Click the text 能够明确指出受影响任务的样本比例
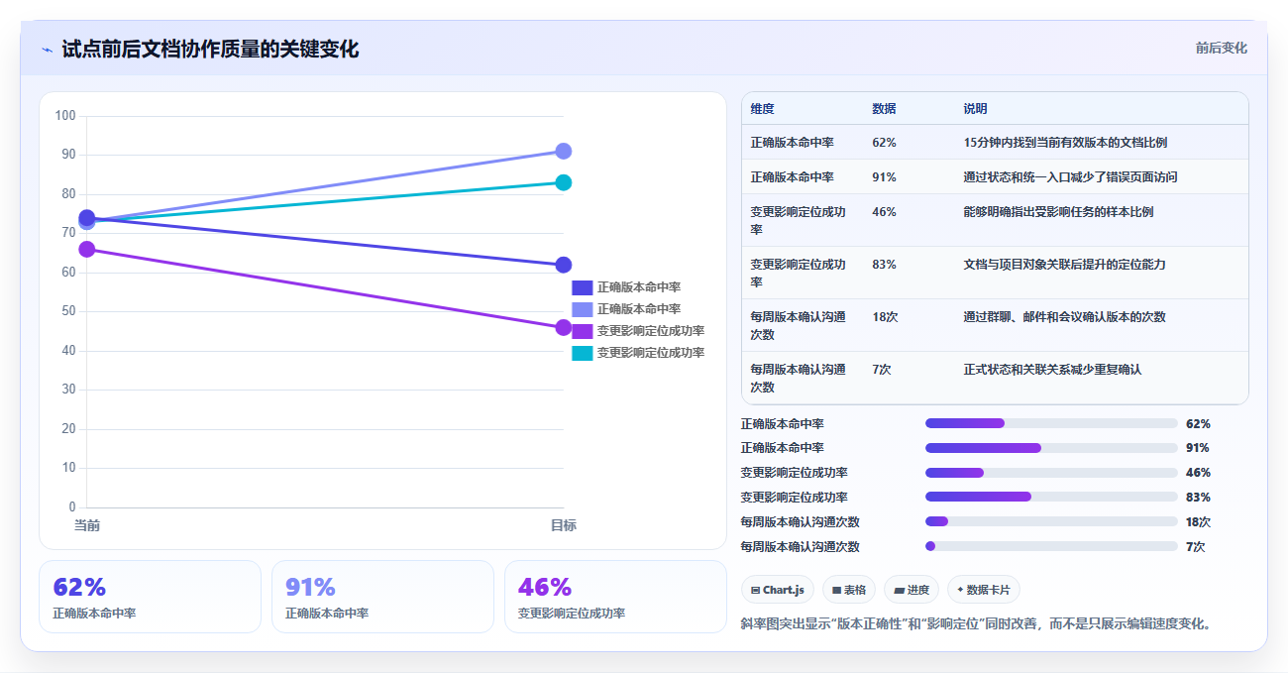Viewport: 1288px width, 673px height. (x=1058, y=212)
